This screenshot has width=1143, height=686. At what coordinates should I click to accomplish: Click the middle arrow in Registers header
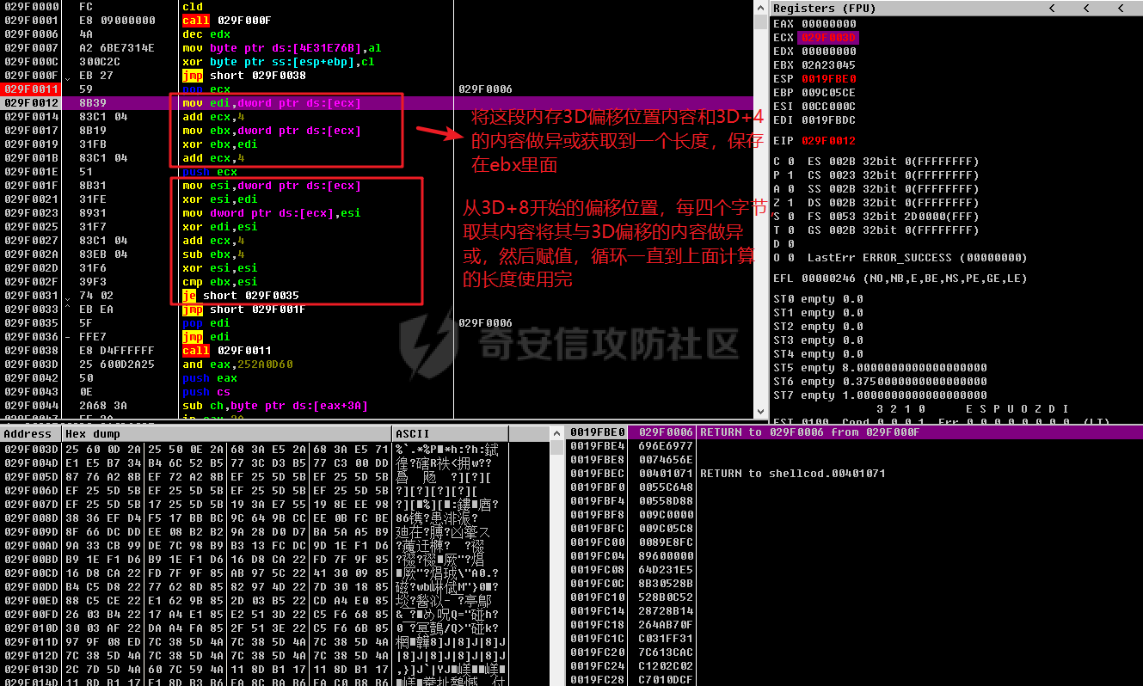point(1085,8)
